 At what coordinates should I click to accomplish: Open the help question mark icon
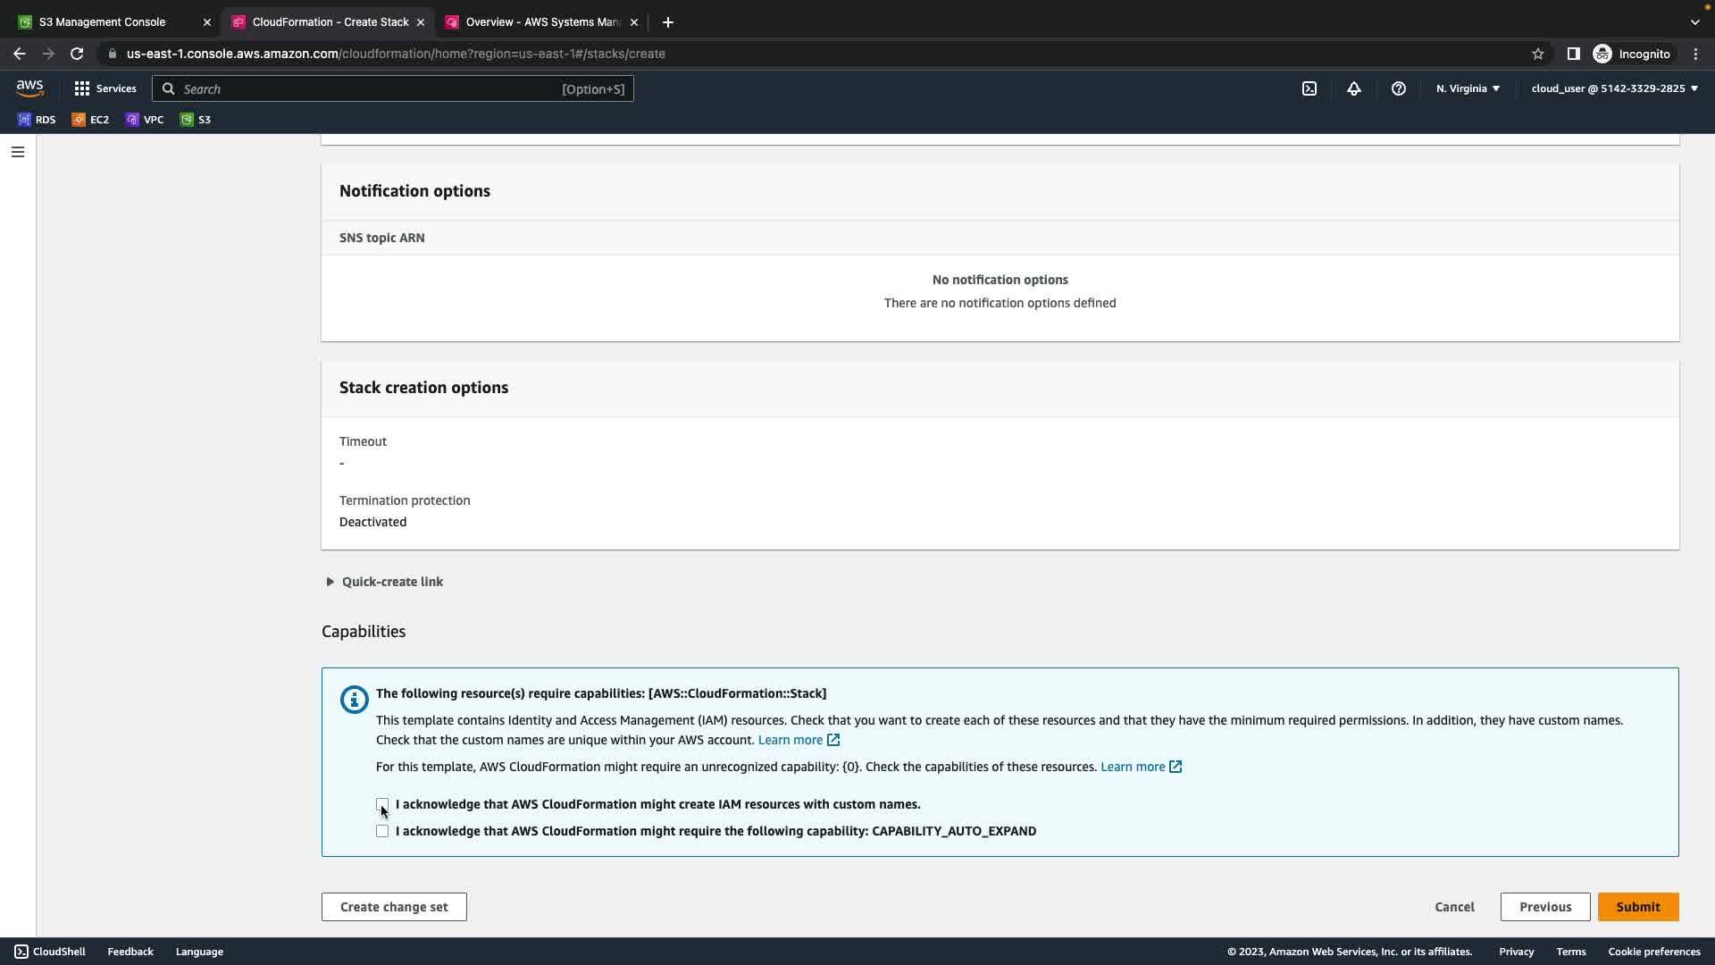click(1399, 88)
